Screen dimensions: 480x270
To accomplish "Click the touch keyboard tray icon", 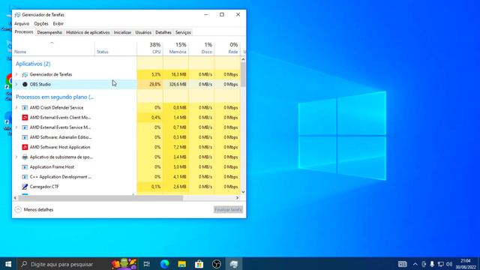I will point(402,264).
